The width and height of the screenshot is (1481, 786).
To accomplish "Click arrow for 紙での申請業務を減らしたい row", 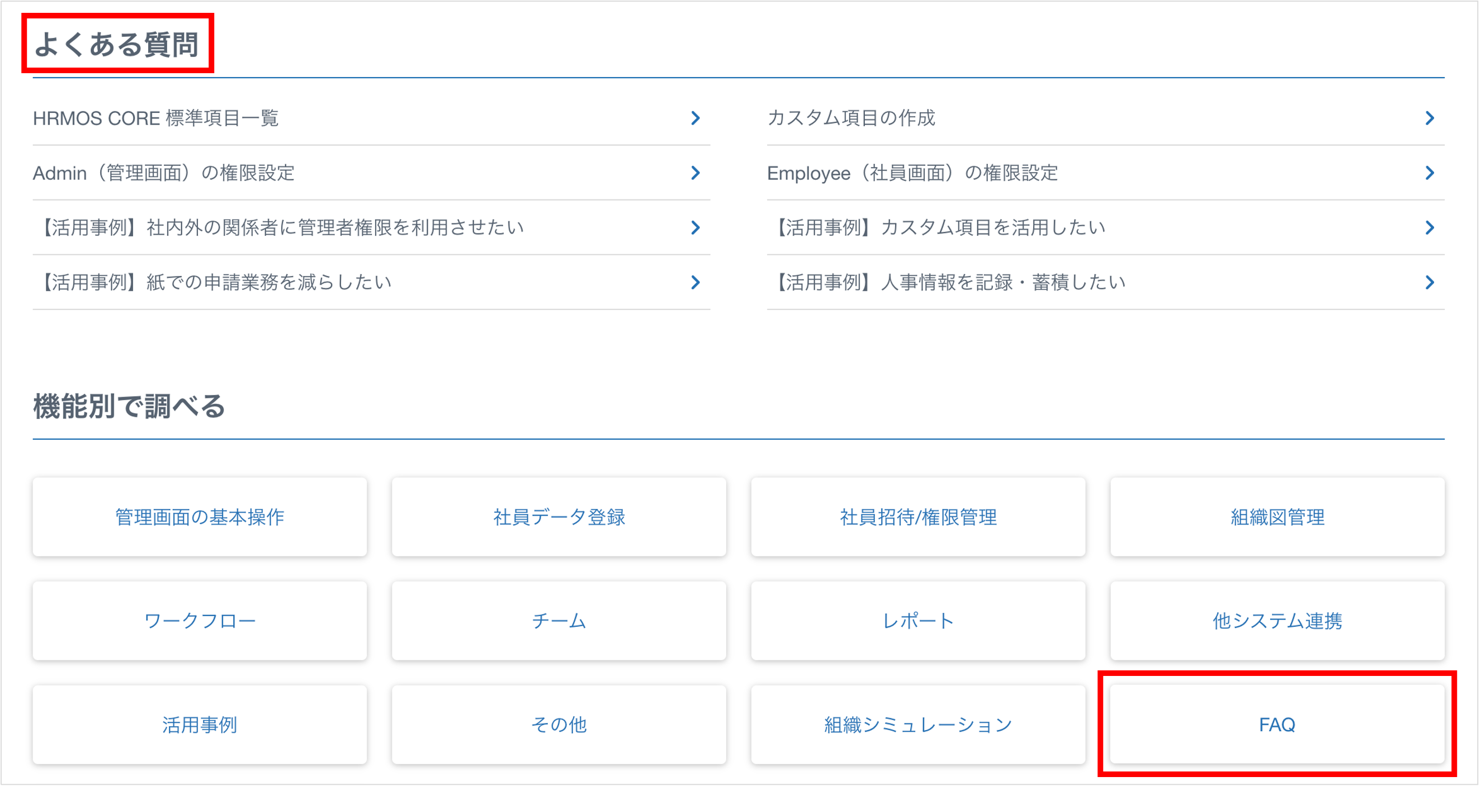I will click(695, 282).
